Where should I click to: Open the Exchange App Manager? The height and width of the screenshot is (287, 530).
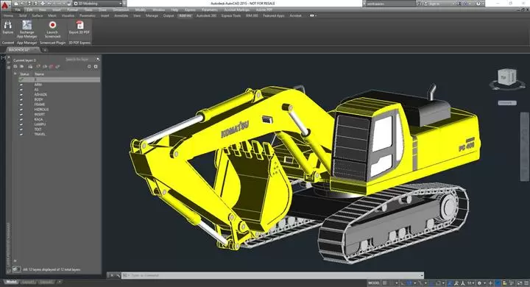(x=27, y=29)
